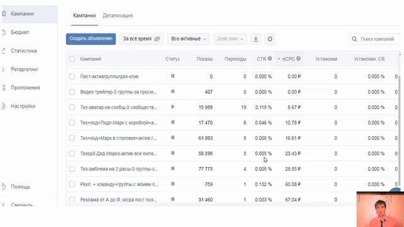Click the eCPC help question icon
The width and height of the screenshot is (404, 227).
pyautogui.click(x=299, y=59)
